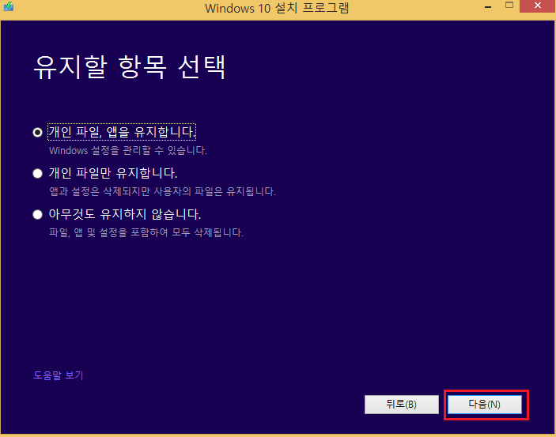Click the '유지할 항목 선택' heading text
The width and height of the screenshot is (556, 437).
[130, 67]
